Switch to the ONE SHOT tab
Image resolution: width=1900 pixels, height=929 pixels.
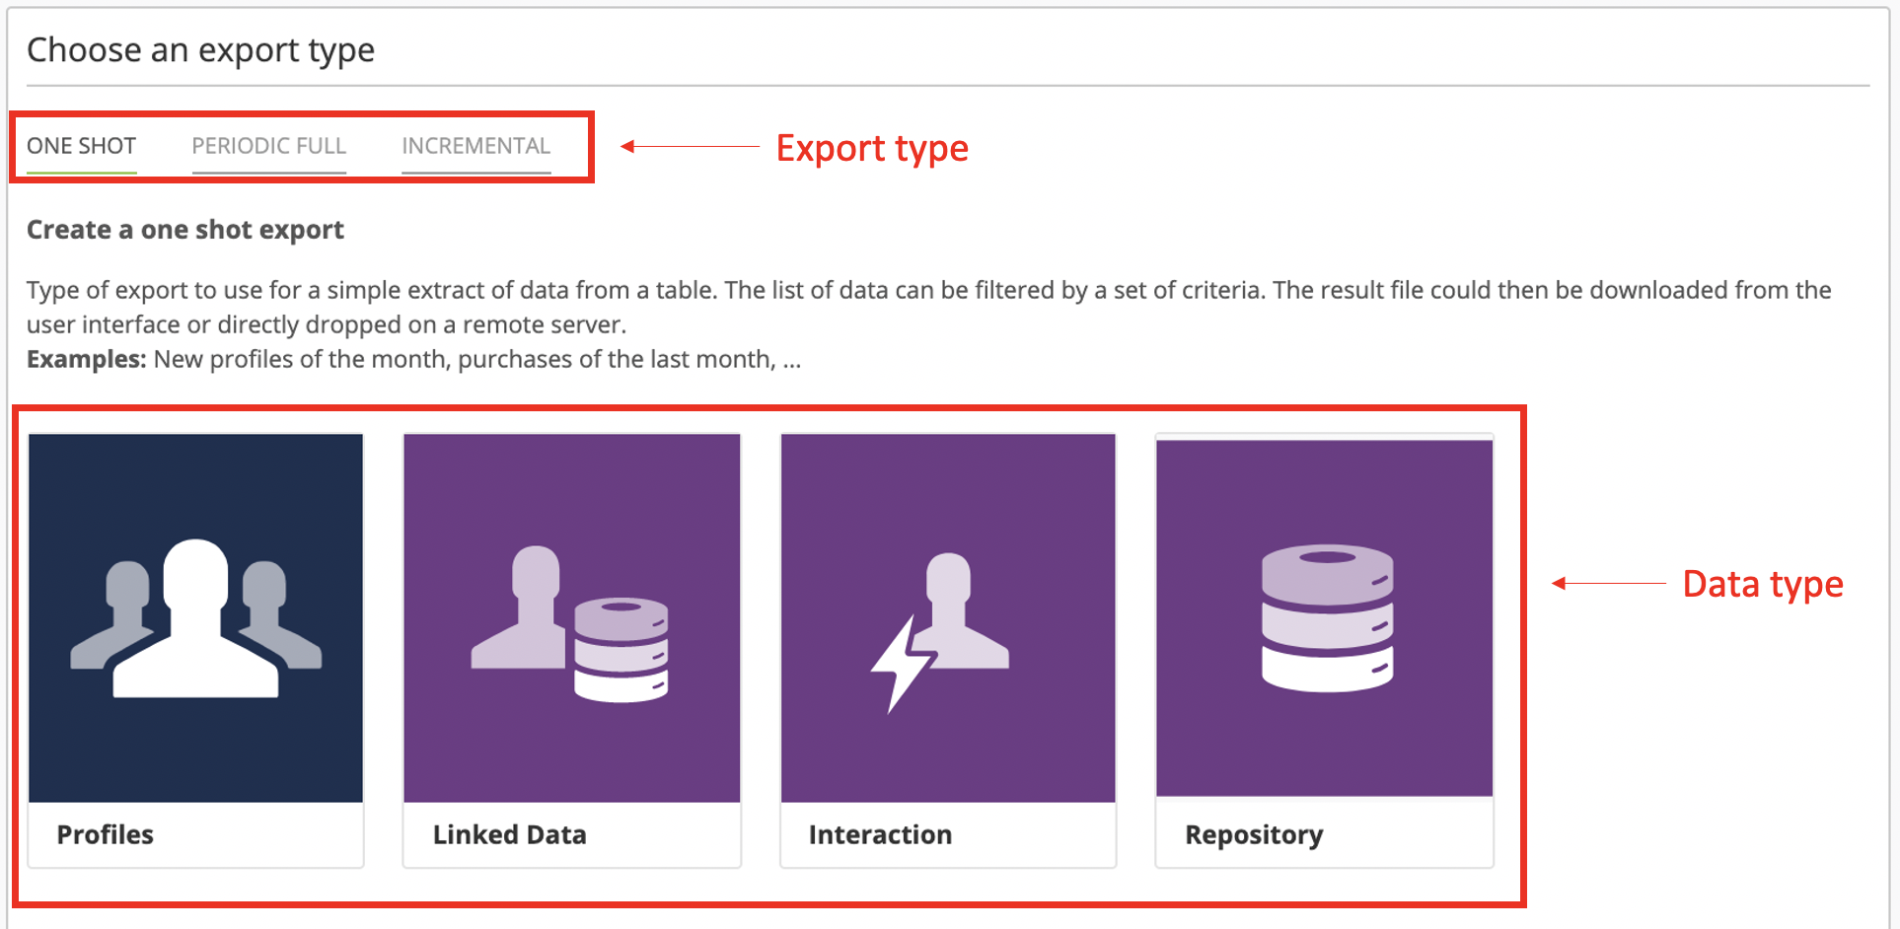pos(81,146)
